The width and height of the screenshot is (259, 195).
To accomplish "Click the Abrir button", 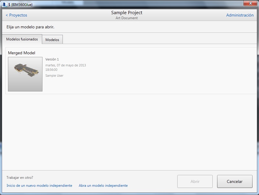I will (195, 181).
